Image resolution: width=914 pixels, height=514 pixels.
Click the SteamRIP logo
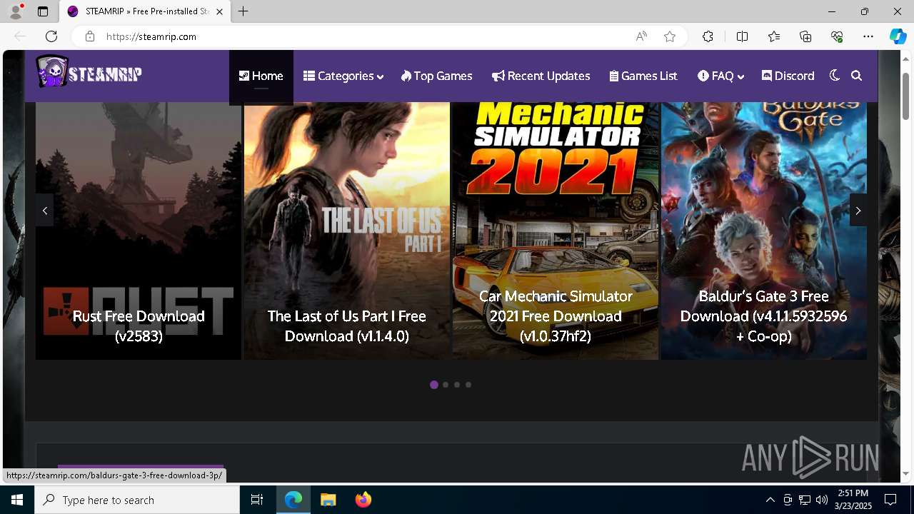(x=89, y=71)
